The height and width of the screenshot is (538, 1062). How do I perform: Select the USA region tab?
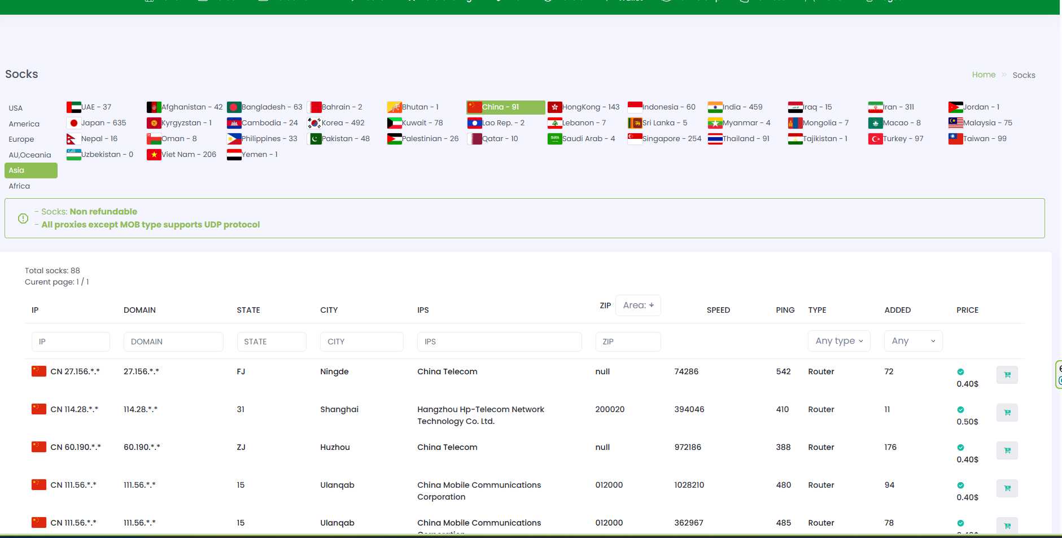click(16, 108)
